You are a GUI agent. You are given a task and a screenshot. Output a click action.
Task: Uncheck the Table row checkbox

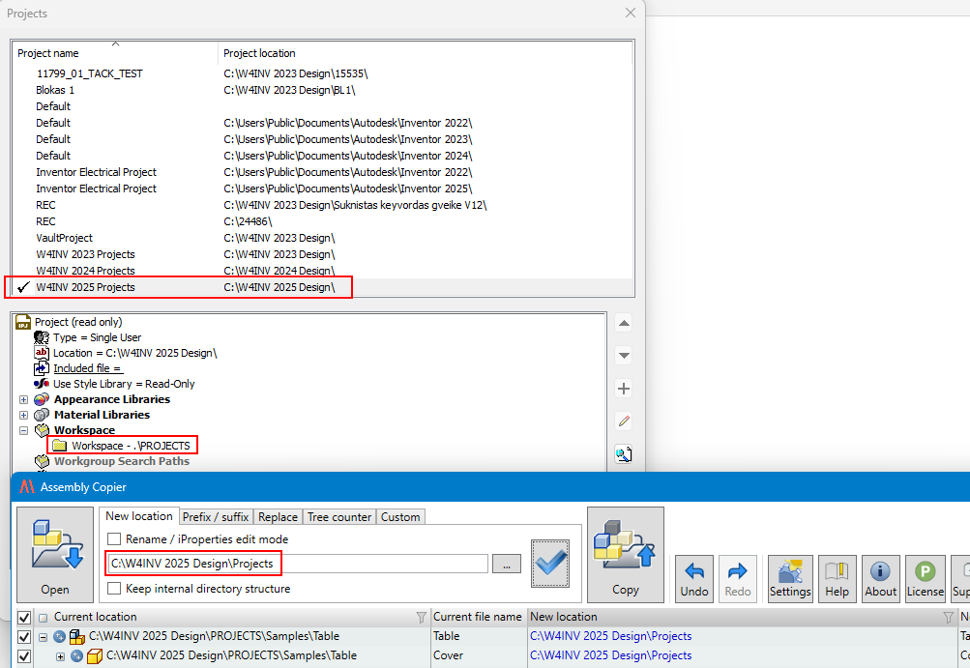point(24,636)
